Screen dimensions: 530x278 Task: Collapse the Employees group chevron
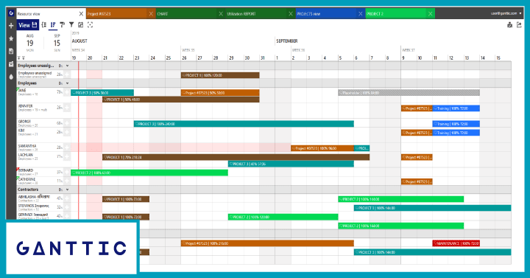pos(67,83)
